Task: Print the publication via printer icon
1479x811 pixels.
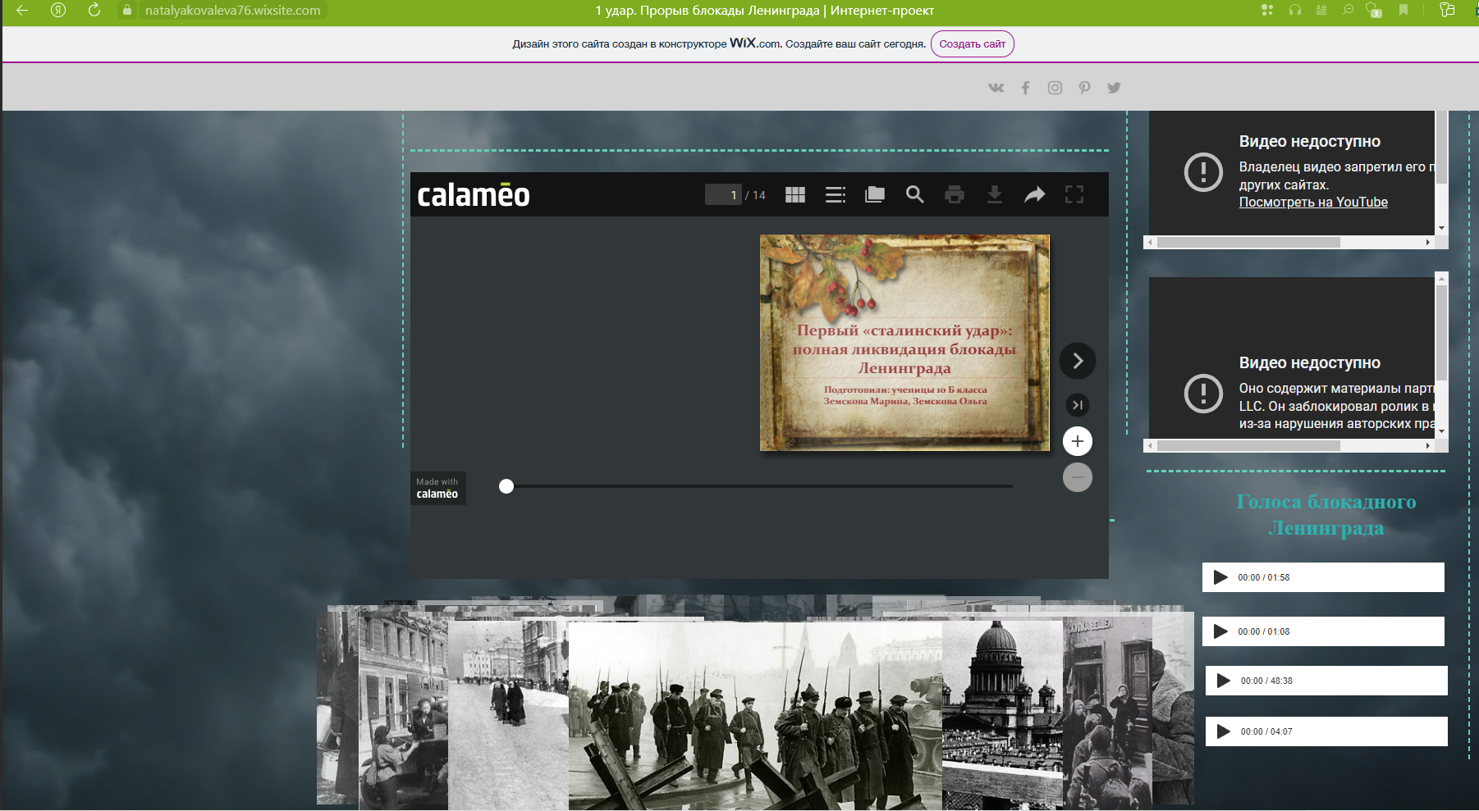Action: [x=954, y=195]
